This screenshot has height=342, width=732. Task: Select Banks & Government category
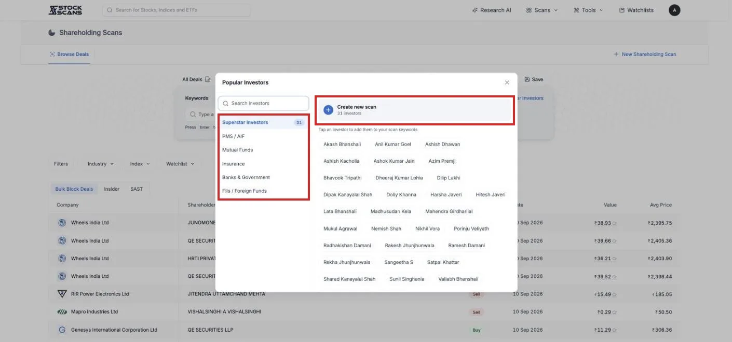pyautogui.click(x=263, y=177)
